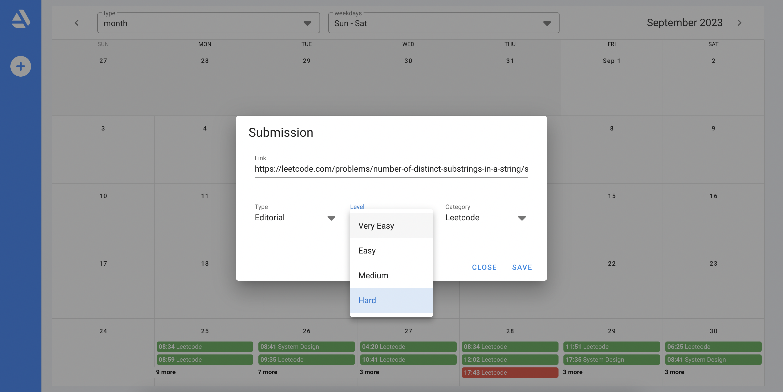Screen dimensions: 783x392
Task: Select the Easy level option
Action: click(x=391, y=251)
